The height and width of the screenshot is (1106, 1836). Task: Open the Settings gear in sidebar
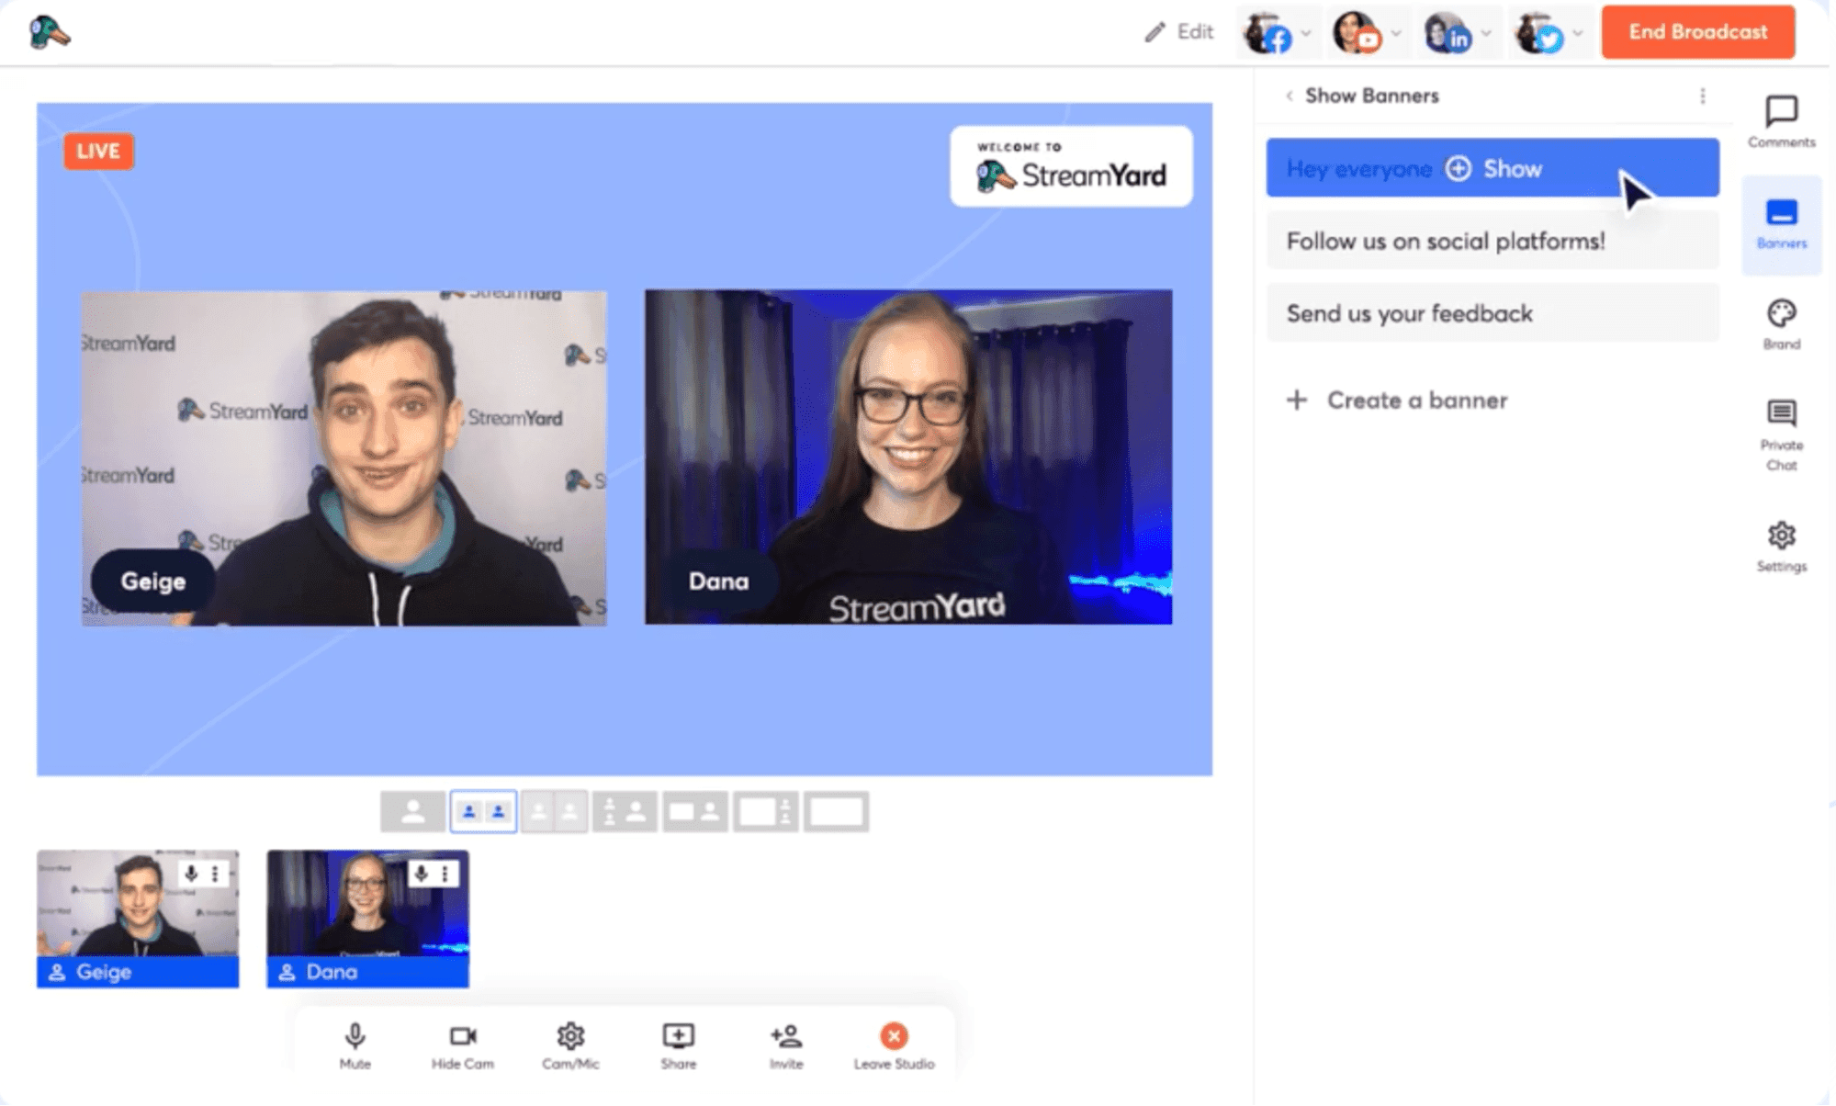click(x=1781, y=546)
